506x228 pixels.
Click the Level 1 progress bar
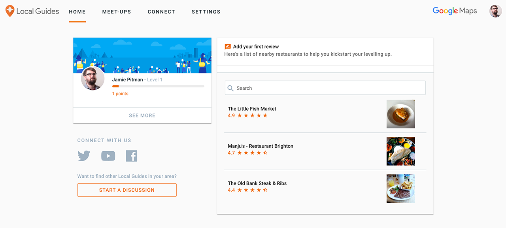(x=158, y=86)
